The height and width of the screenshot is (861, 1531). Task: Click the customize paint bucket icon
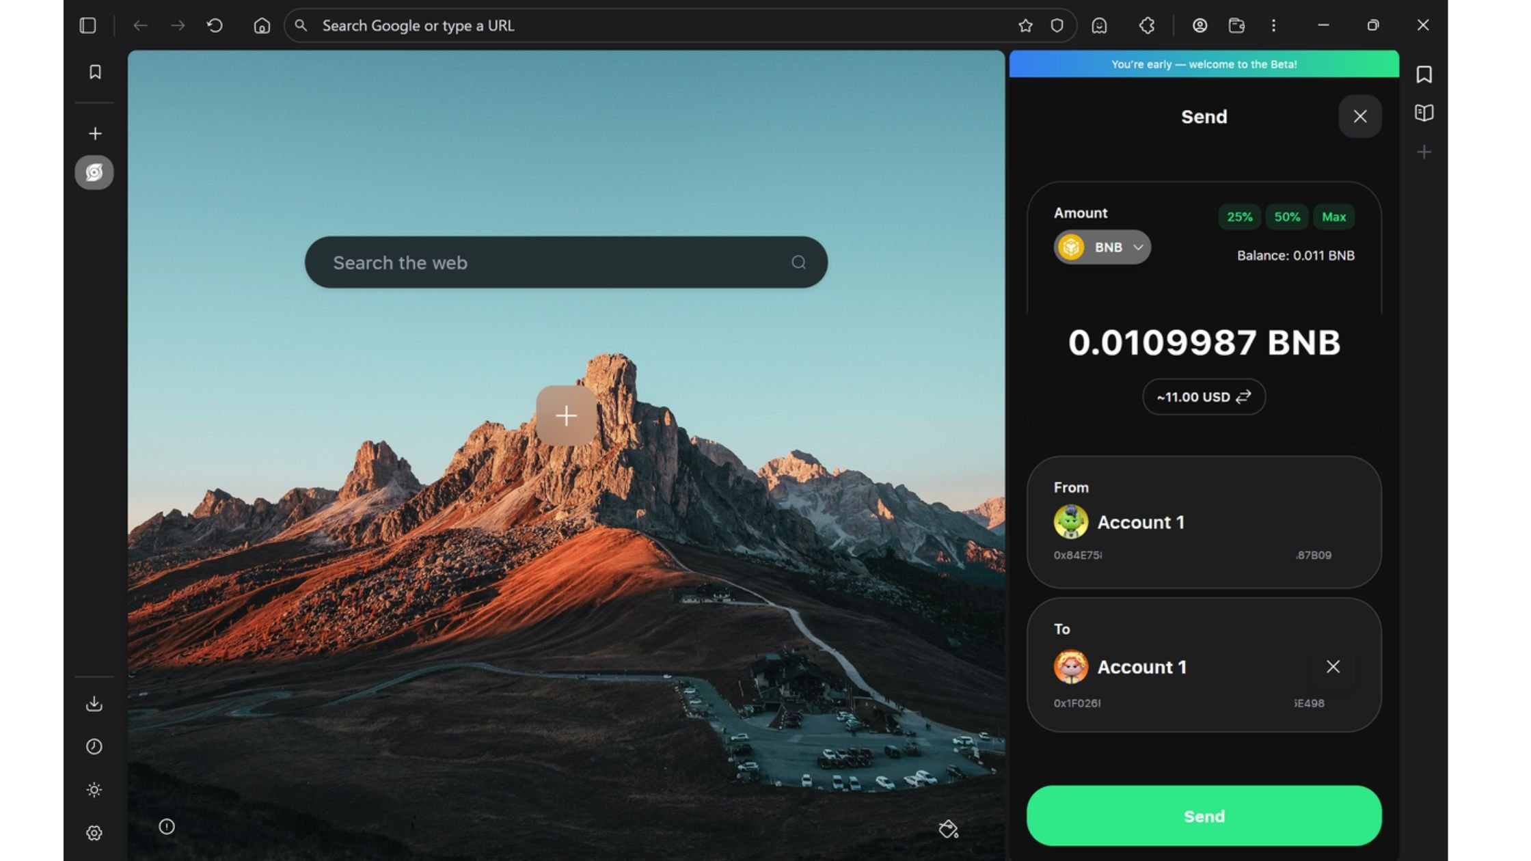point(948,829)
